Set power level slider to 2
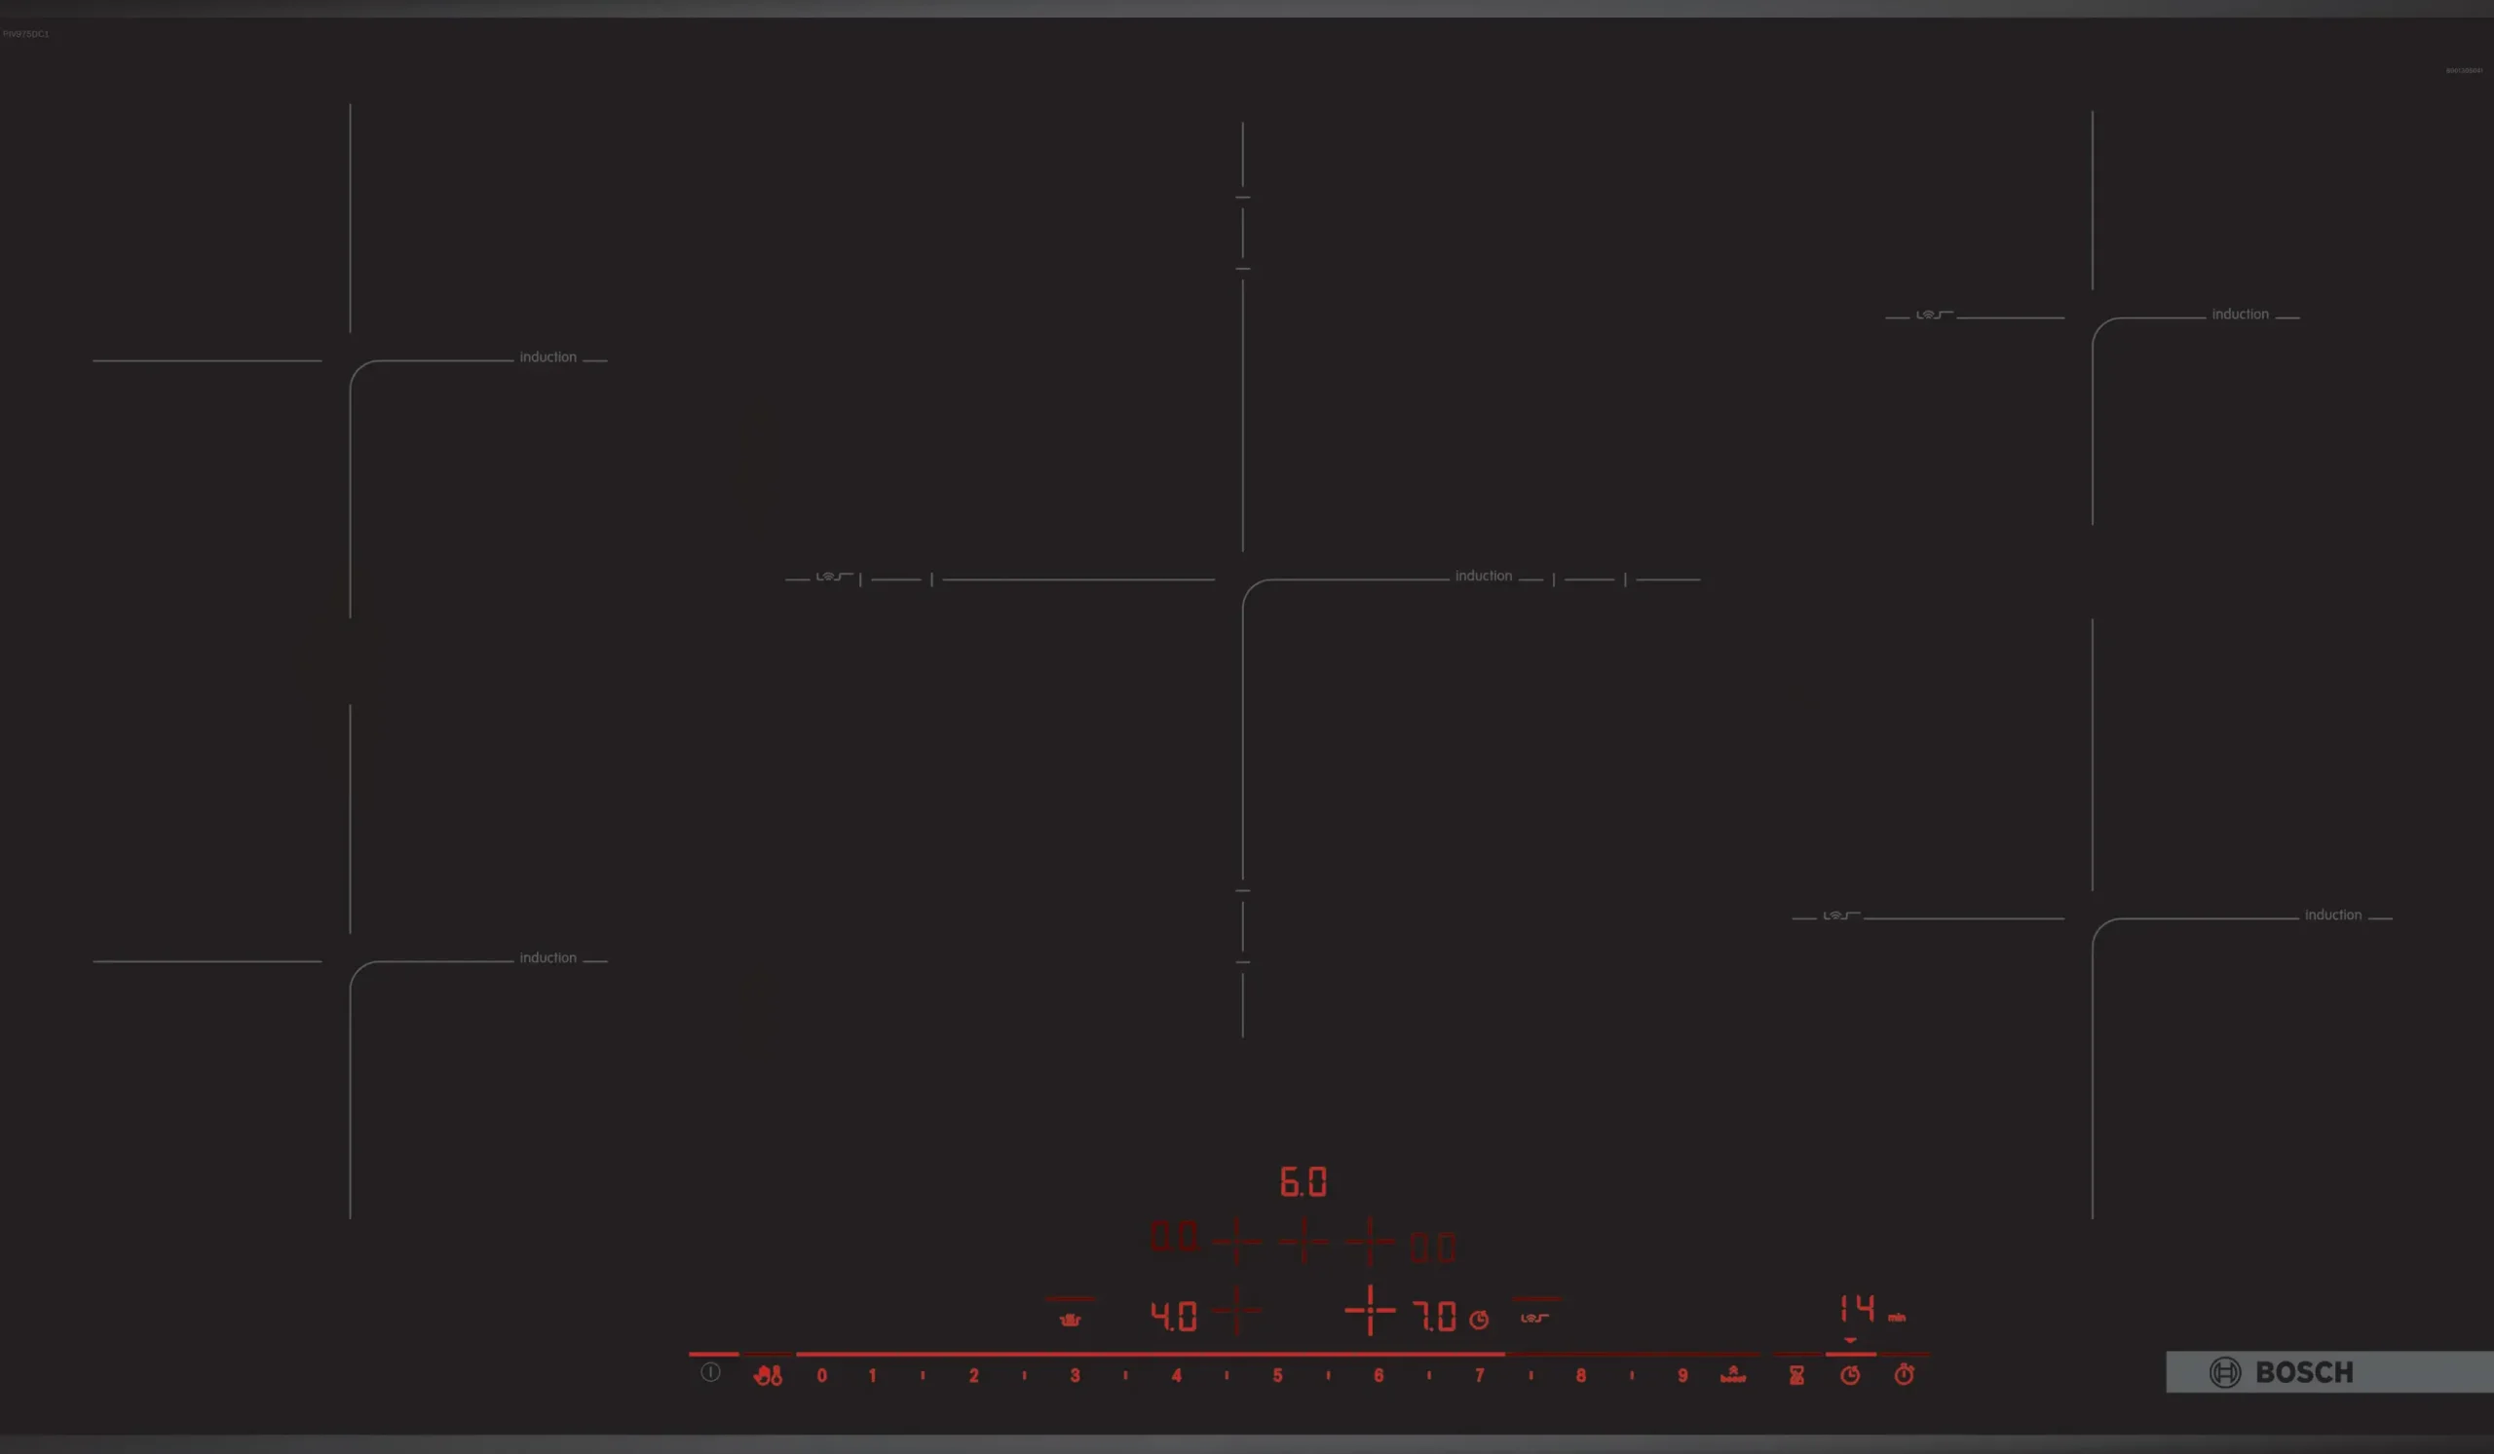 (974, 1375)
